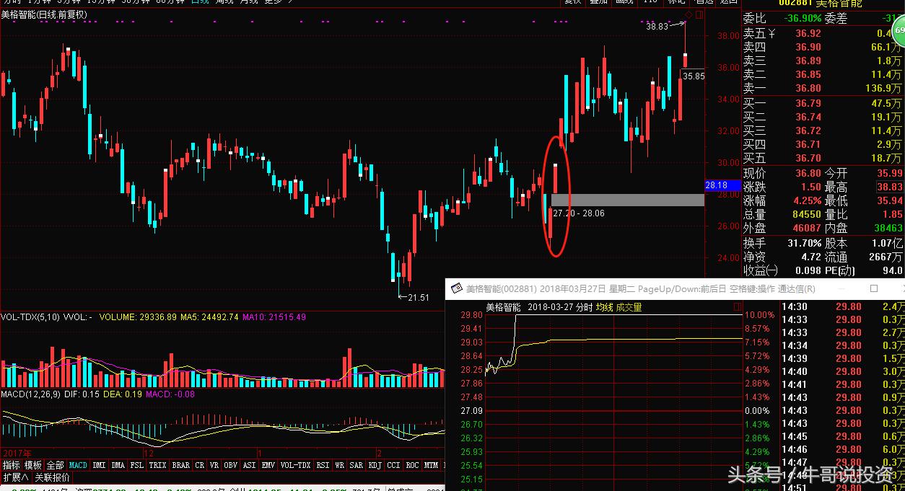Switch to the VR indicator
This screenshot has height=491, width=905.
coord(215,465)
